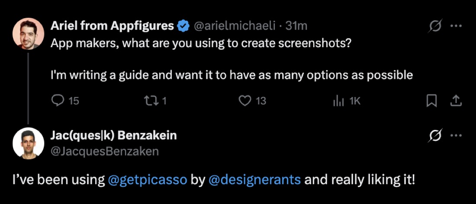
Task: Click the blue verified badge next to Appfigures
Action: [183, 26]
